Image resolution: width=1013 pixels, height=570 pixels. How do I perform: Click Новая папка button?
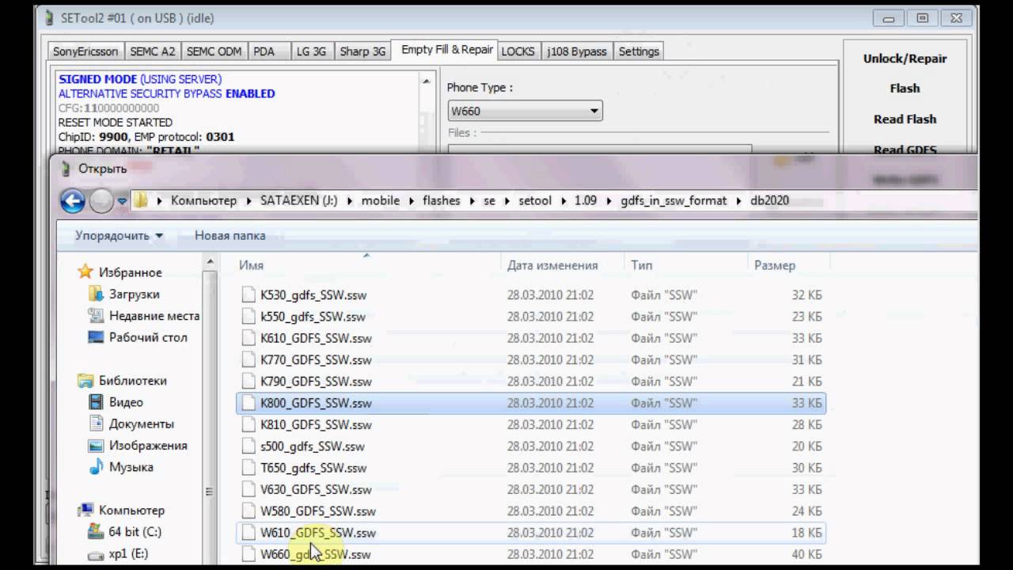[230, 235]
